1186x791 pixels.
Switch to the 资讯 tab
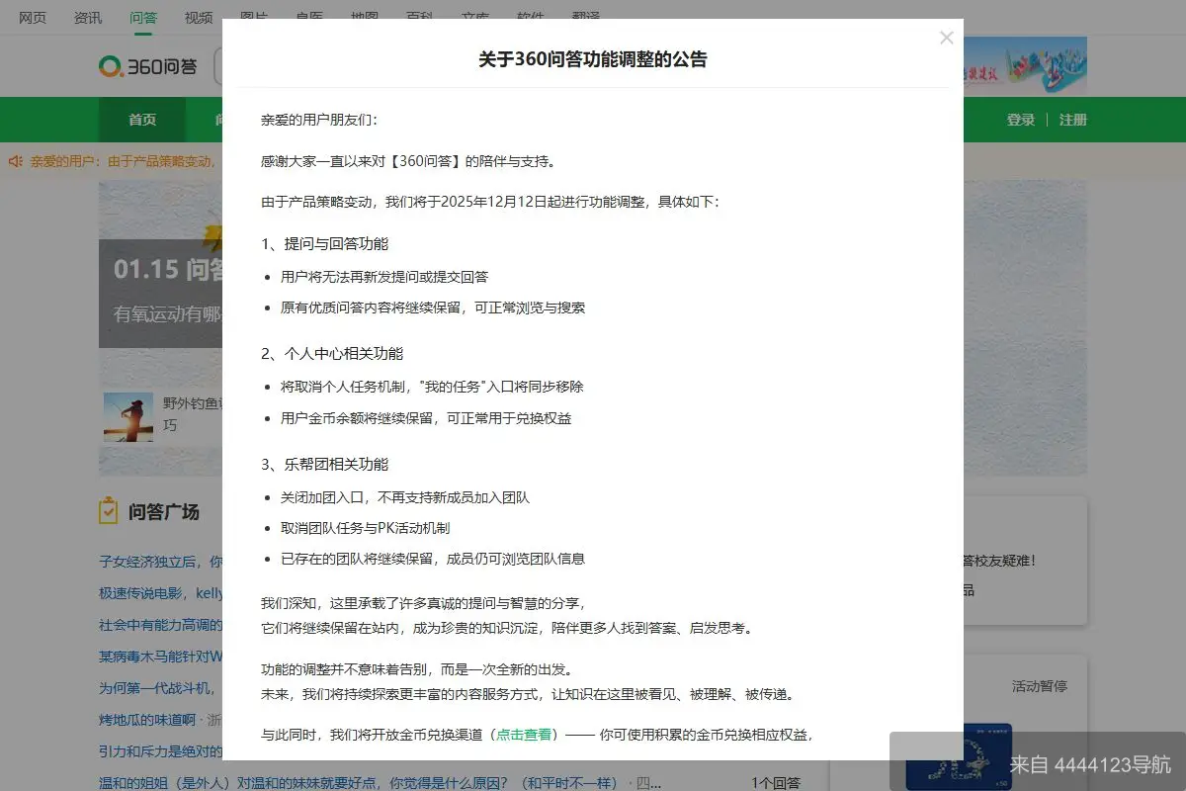pos(87,17)
